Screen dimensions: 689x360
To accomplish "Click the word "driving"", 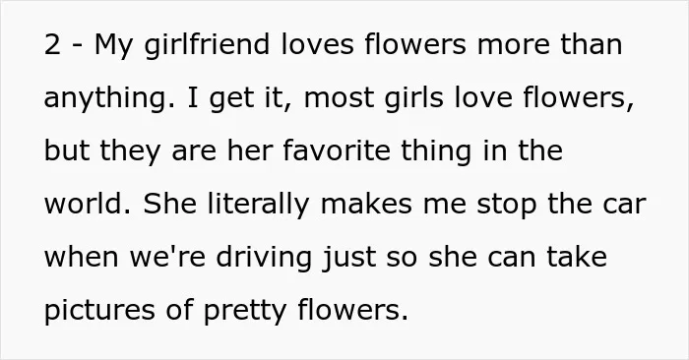I will point(264,259).
